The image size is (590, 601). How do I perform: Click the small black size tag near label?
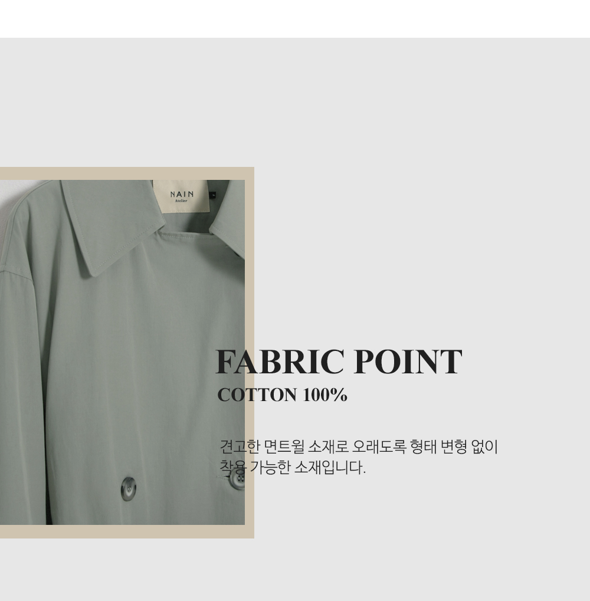click(x=213, y=195)
